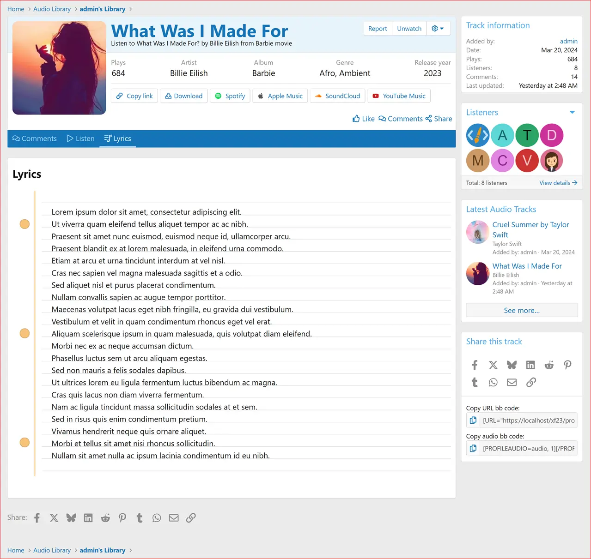
Task: Toggle the Report option for this track
Action: click(x=377, y=28)
